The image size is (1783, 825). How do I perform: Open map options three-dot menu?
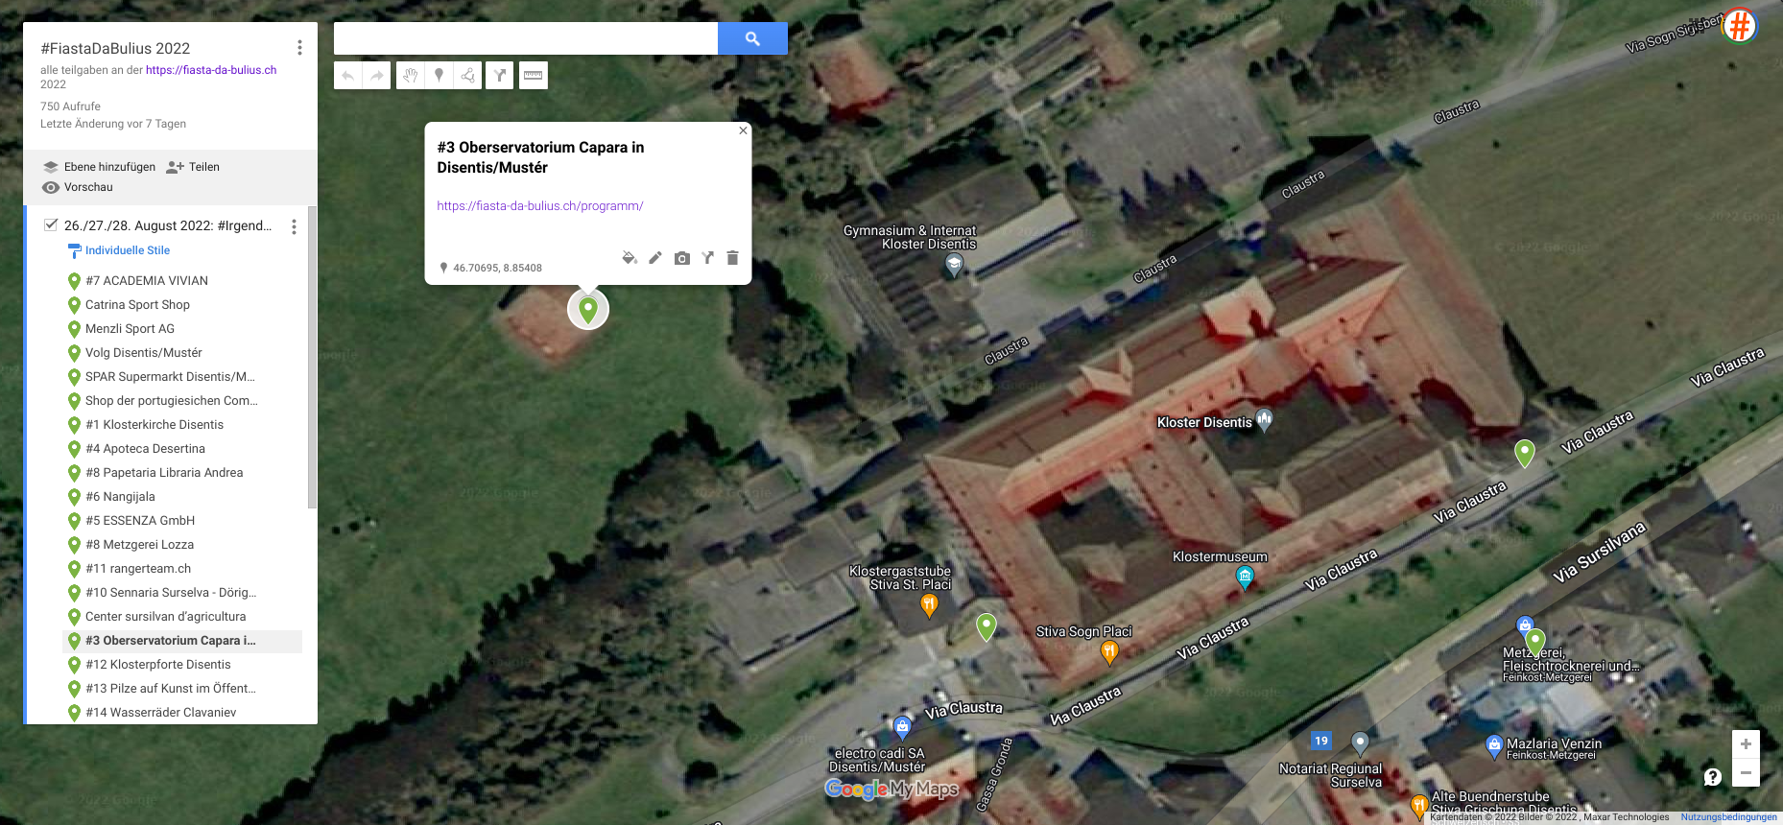click(299, 48)
